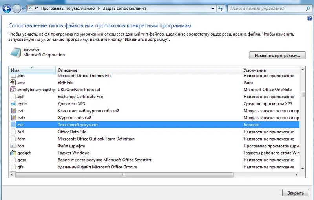
Task: Click the search magnifier icon
Action: click(x=308, y=9)
